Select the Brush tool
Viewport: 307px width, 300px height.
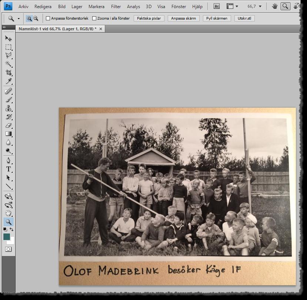8,100
